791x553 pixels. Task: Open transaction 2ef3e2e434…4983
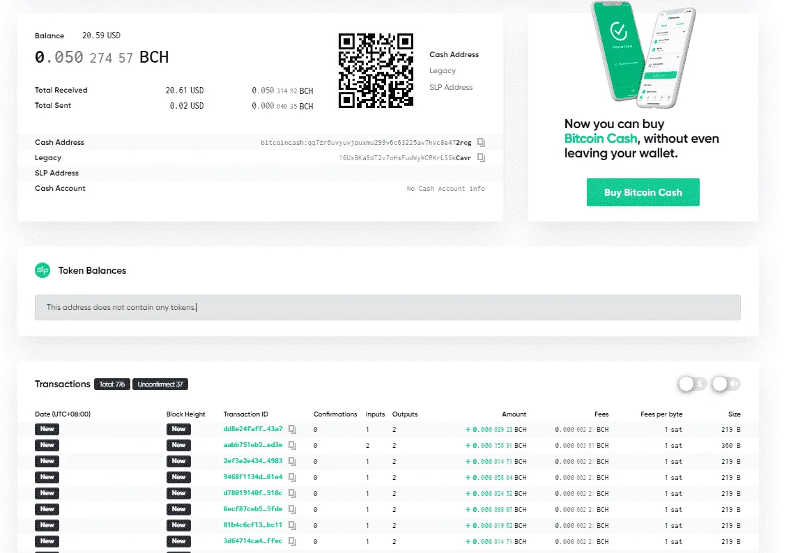point(253,461)
